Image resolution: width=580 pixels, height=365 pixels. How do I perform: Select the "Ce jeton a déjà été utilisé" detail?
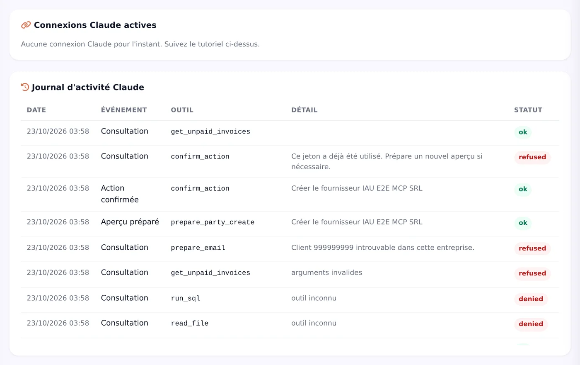pos(387,161)
